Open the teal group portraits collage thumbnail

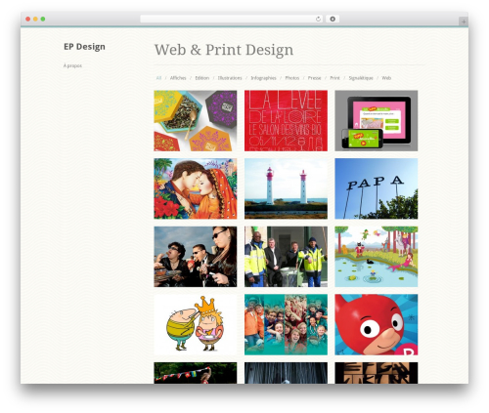(286, 325)
